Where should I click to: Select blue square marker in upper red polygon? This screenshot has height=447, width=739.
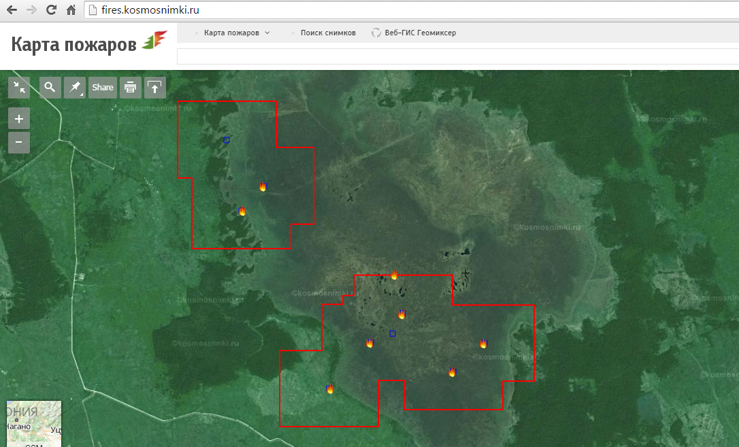point(227,140)
